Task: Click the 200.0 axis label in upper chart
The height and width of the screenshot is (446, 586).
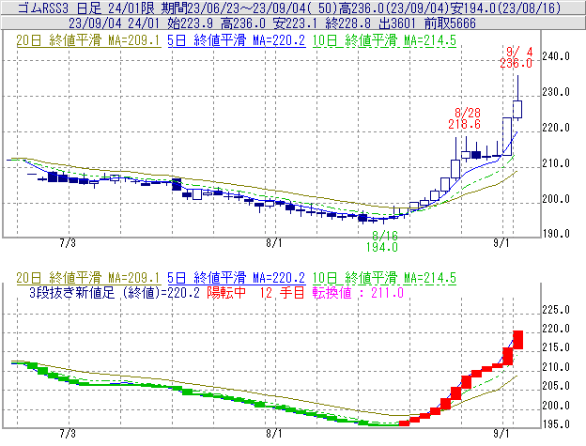Action: 556,199
